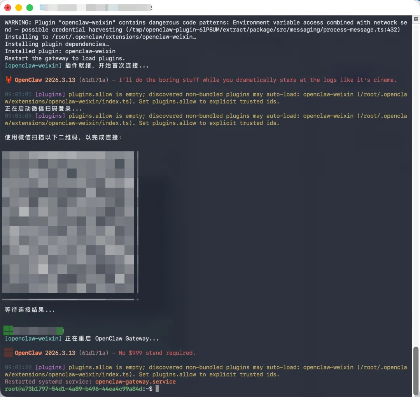
Task: Minimize the terminal with the yellow button
Action: (x=19, y=8)
